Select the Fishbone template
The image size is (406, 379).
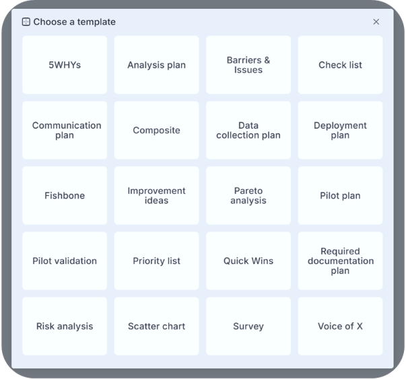click(x=65, y=196)
